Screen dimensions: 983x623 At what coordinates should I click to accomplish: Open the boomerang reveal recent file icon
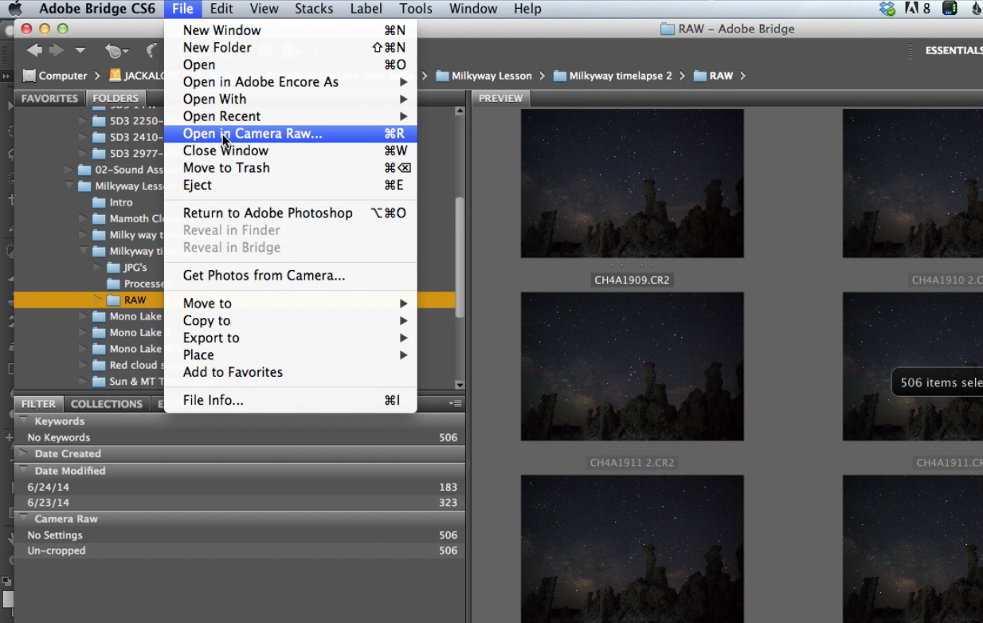pyautogui.click(x=151, y=51)
